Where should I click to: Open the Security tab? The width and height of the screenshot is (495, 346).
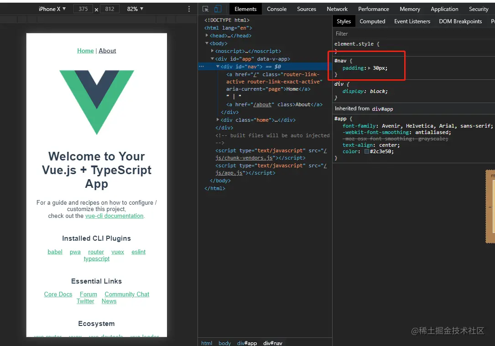coord(478,9)
